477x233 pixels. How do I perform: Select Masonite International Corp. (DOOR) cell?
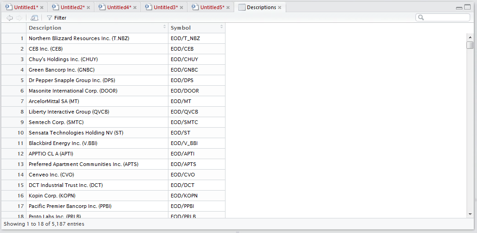[x=97, y=91]
